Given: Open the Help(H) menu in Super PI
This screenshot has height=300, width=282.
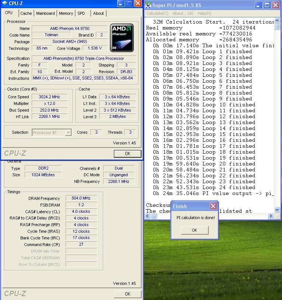Looking at the screenshot, I should coord(204,13).
